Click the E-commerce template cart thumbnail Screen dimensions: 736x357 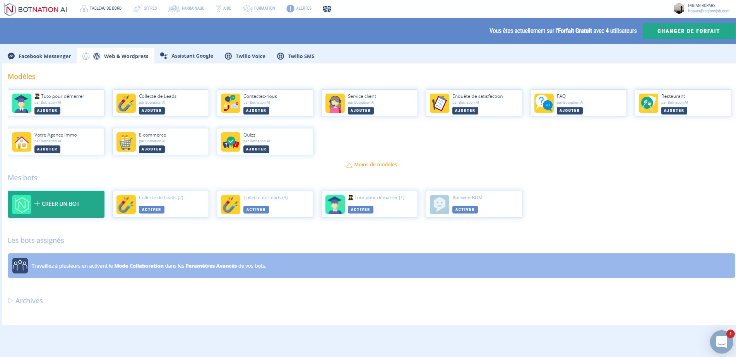tap(126, 142)
